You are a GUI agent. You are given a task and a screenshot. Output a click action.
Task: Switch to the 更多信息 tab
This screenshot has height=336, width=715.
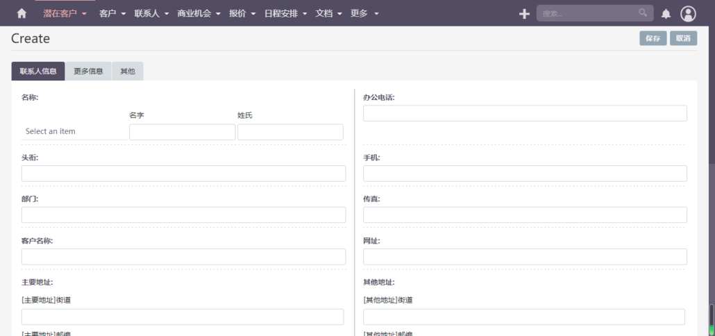click(89, 72)
